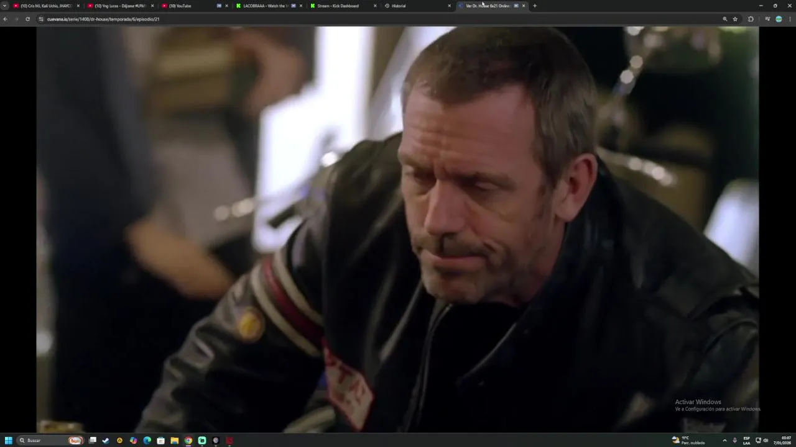Open the Chrome three-dot menu
Screen dimensions: 796x447
(x=790, y=19)
